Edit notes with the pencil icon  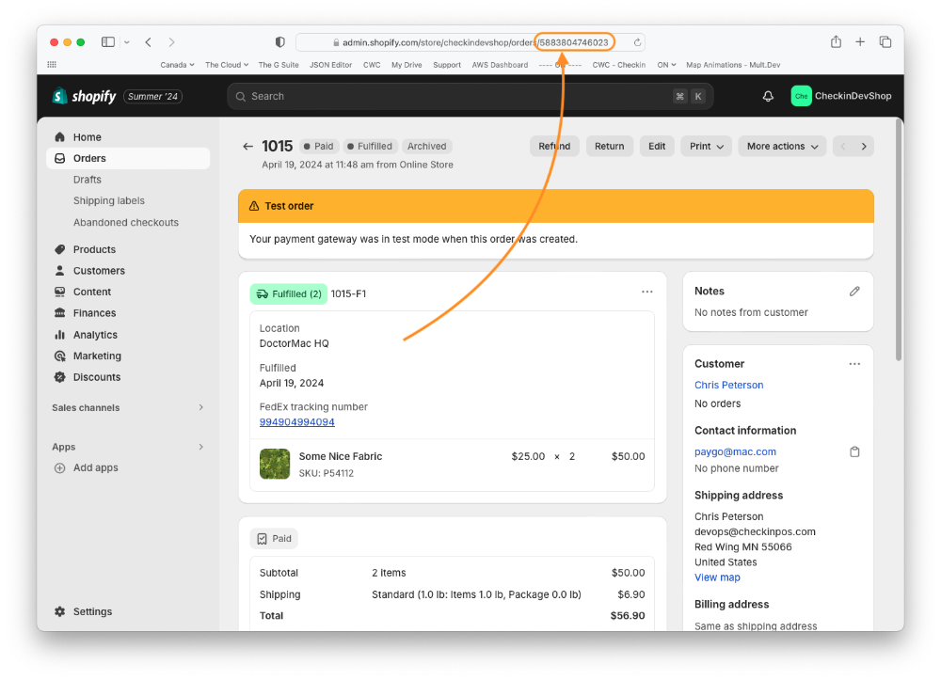click(854, 292)
